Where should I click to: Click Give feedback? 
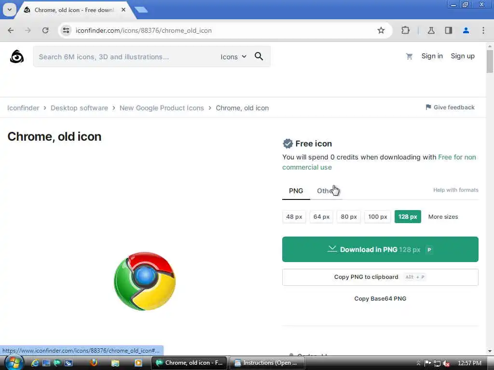pos(450,107)
